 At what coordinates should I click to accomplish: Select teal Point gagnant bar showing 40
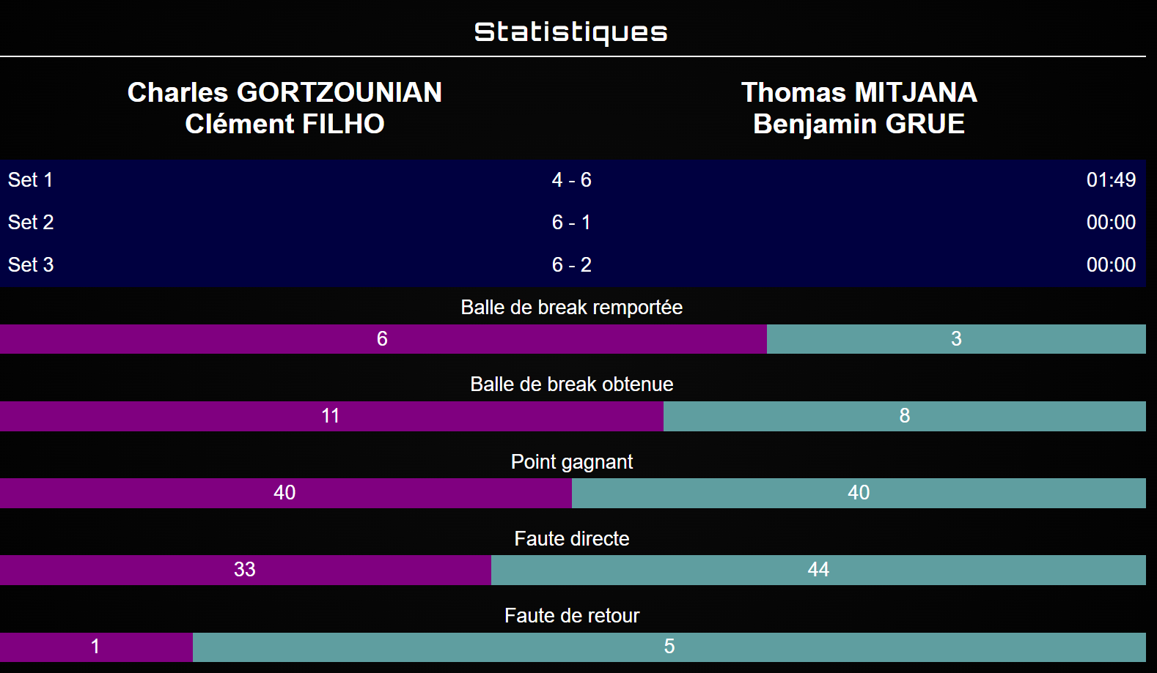click(x=859, y=493)
